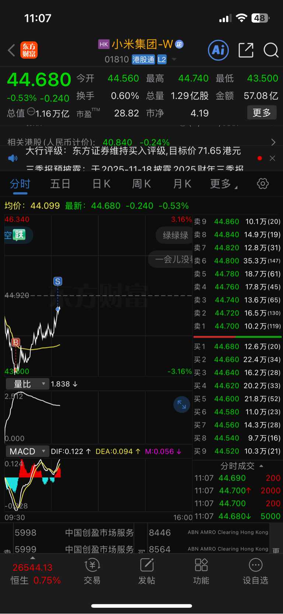Tap the 企 enterprise badge icon
The width and height of the screenshot is (283, 614).
click(x=179, y=44)
